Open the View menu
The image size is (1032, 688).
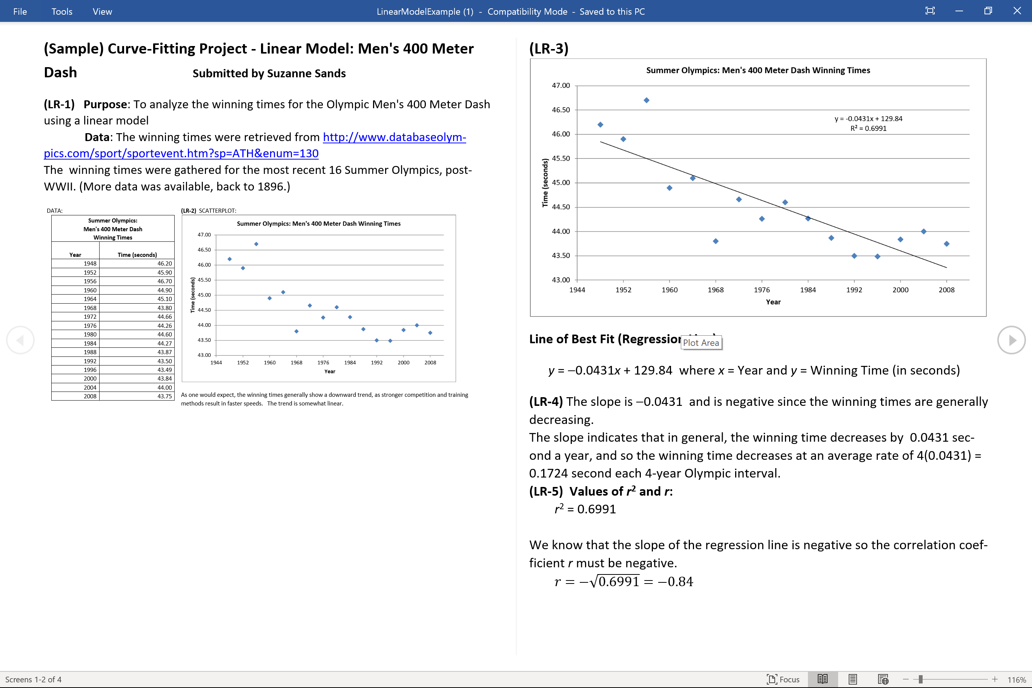[101, 11]
